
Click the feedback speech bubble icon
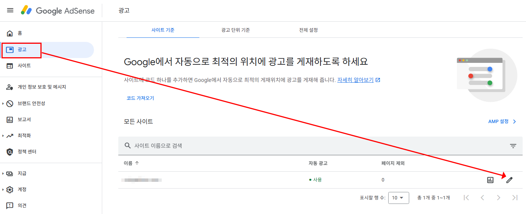click(10, 206)
